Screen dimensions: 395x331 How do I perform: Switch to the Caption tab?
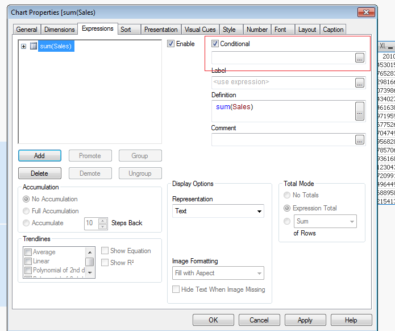point(333,30)
